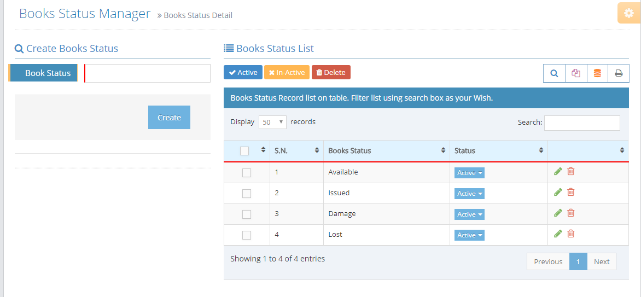This screenshot has width=641, height=297.
Task: Check the checkbox for Available row
Action: [247, 173]
